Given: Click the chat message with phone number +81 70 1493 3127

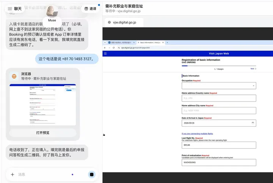Looking at the screenshot, I should 67,59.
